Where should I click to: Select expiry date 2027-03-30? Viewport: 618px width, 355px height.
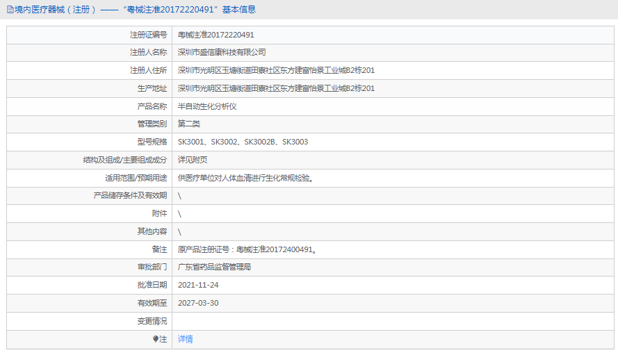pyautogui.click(x=198, y=303)
